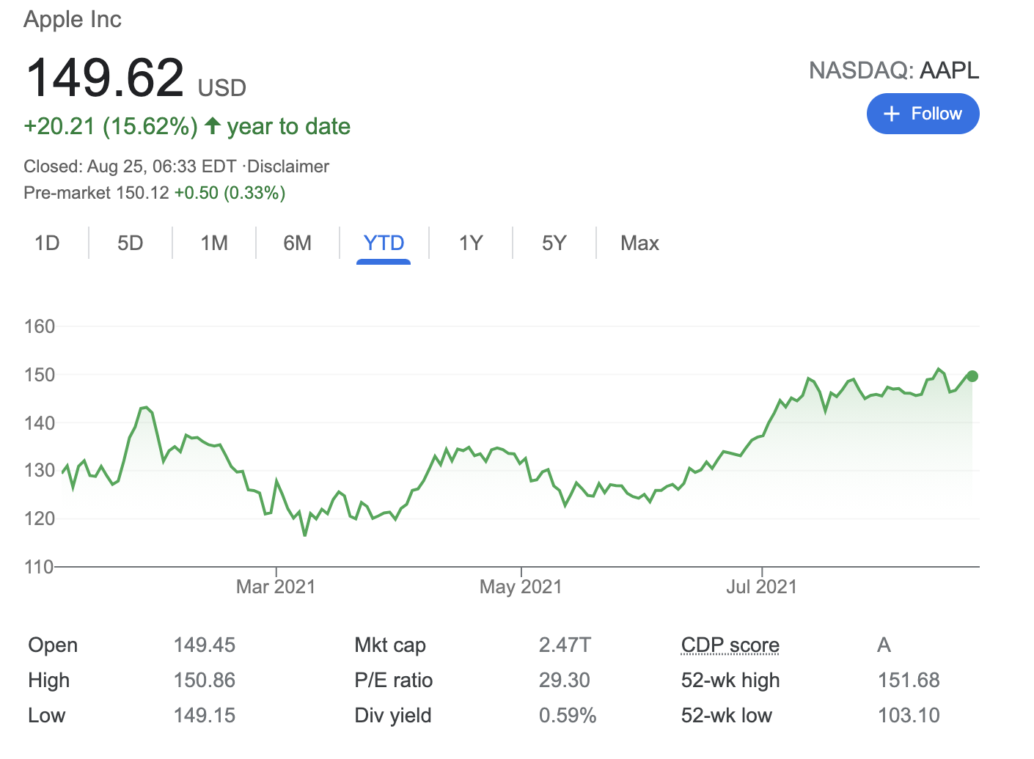Click the P/E ratio label
The height and width of the screenshot is (759, 1034).
(394, 681)
